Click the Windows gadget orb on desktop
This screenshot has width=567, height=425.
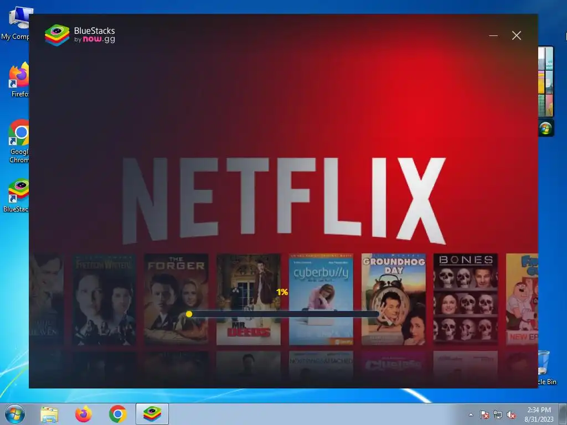coord(545,128)
